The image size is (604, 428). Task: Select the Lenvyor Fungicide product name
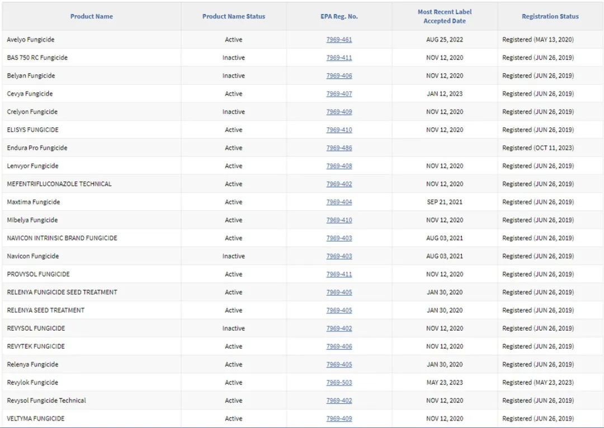33,166
